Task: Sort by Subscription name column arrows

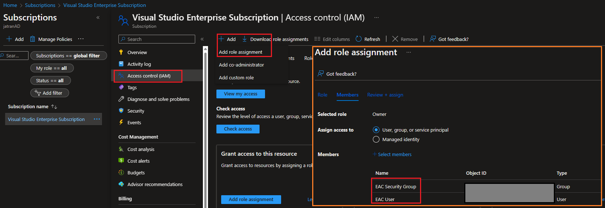Action: pos(54,107)
